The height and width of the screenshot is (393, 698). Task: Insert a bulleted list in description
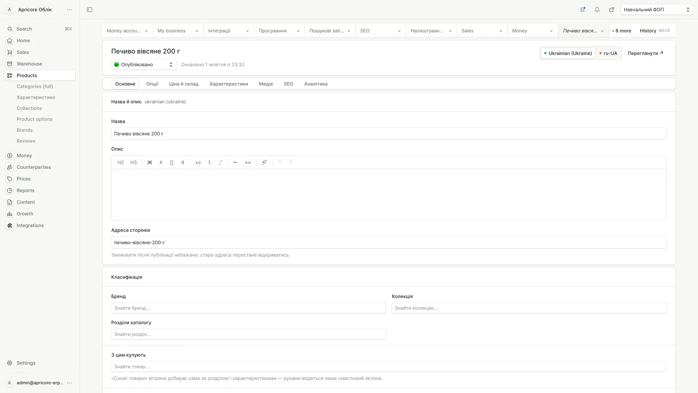[198, 163]
